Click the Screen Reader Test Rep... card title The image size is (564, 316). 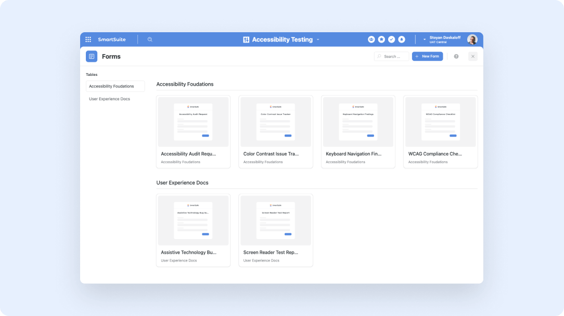(271, 253)
